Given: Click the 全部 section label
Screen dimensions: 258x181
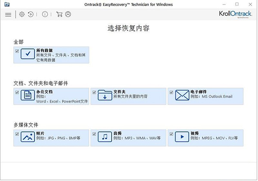Looking at the screenshot, I should 18,42.
